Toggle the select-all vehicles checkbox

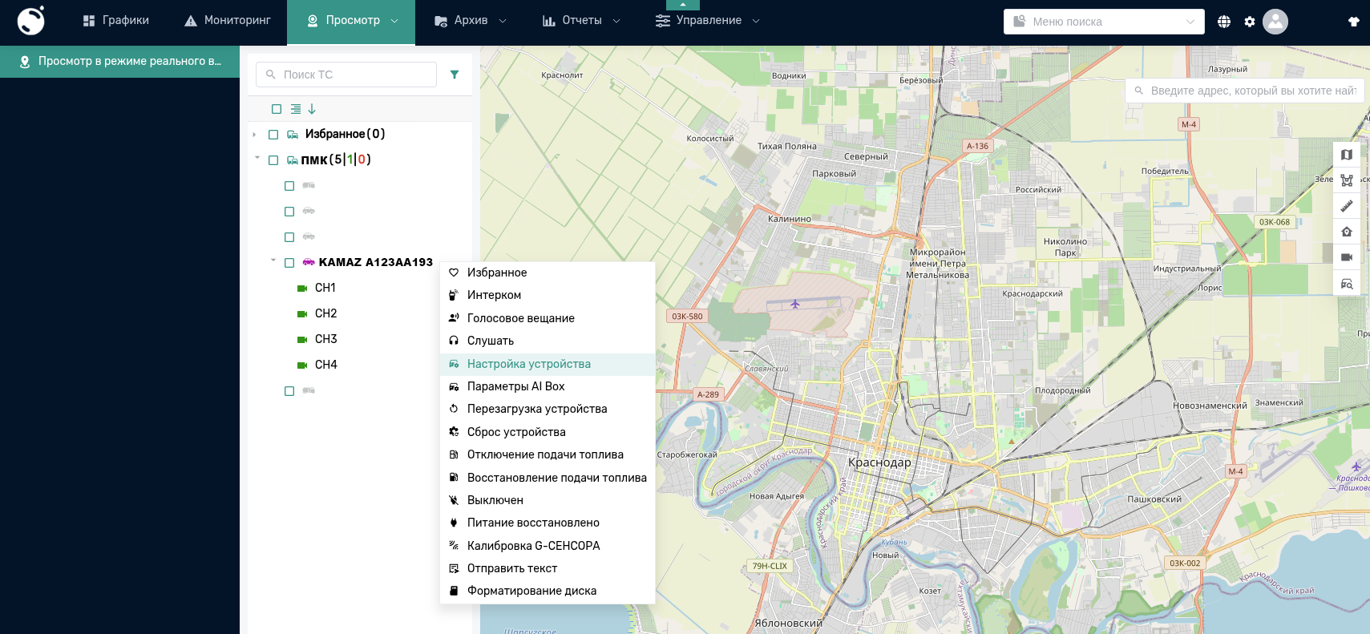(x=277, y=109)
